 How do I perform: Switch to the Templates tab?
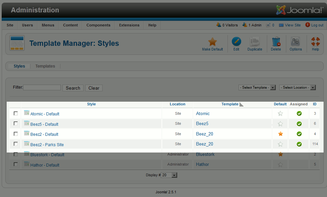pos(45,66)
